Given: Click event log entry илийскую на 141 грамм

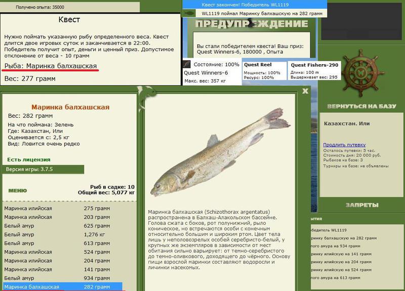Looking at the screenshot, I should (341, 254).
